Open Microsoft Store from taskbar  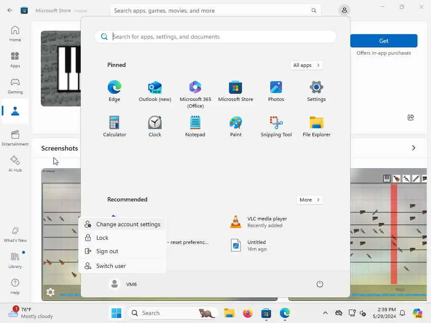coord(266,313)
